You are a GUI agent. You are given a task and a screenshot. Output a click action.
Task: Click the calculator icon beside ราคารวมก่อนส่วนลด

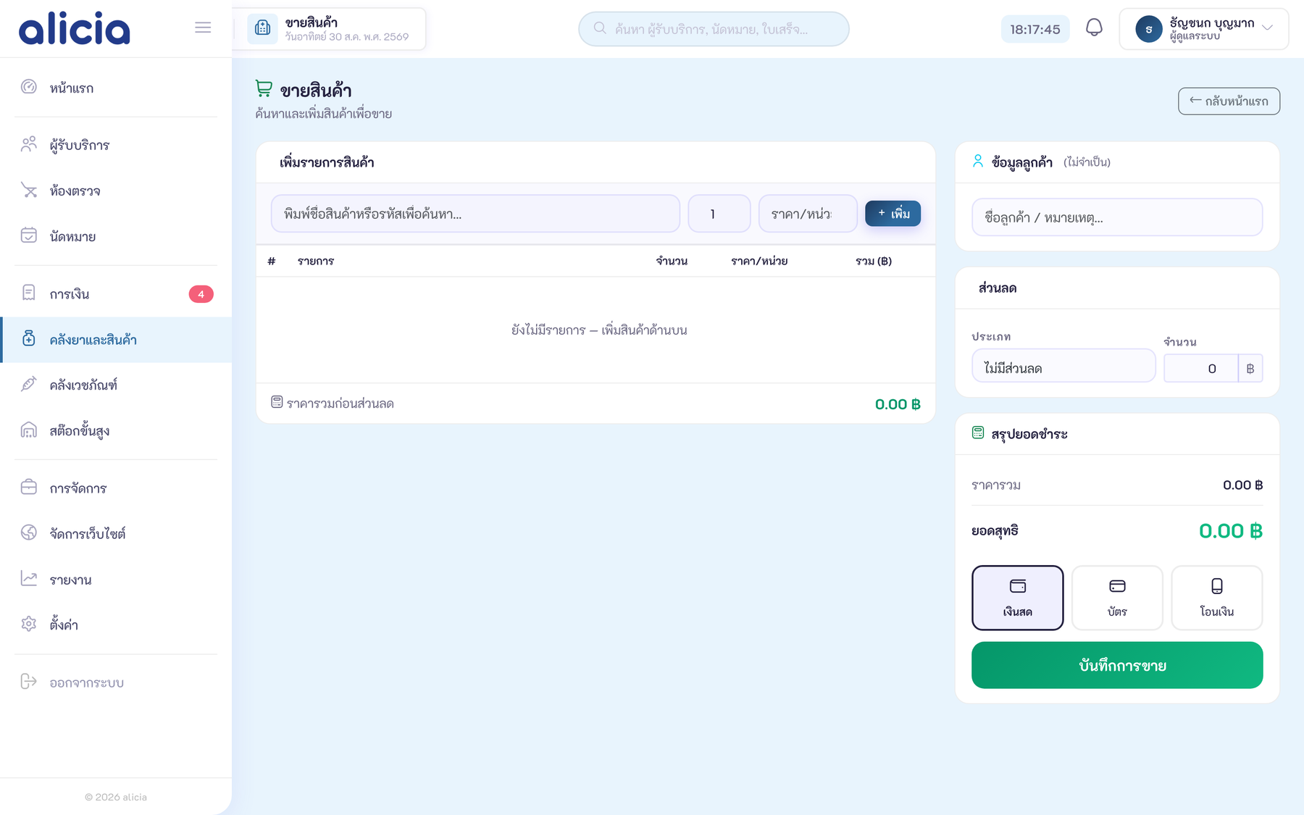tap(277, 402)
